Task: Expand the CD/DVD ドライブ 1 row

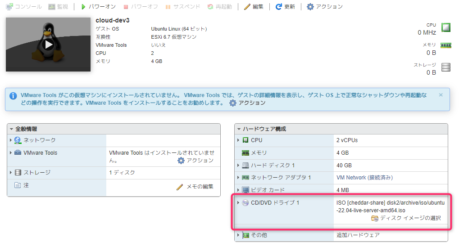Action: point(238,202)
